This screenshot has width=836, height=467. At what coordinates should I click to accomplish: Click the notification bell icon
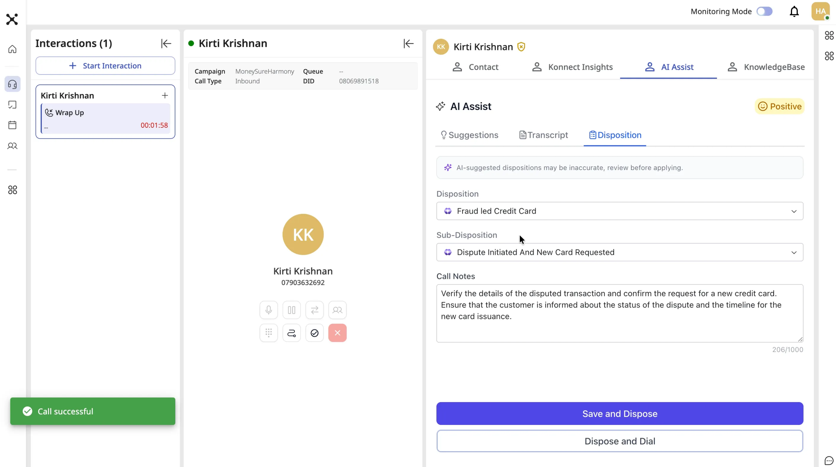click(794, 12)
